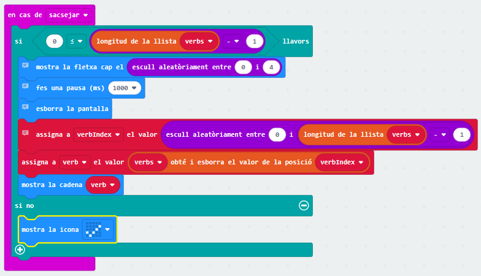Open the 'sacsejar' gesture dropdown

tap(67, 14)
